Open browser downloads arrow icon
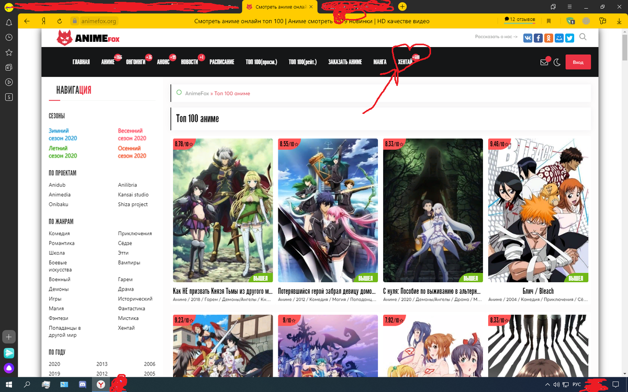Viewport: 628px width, 392px height. 618,21
